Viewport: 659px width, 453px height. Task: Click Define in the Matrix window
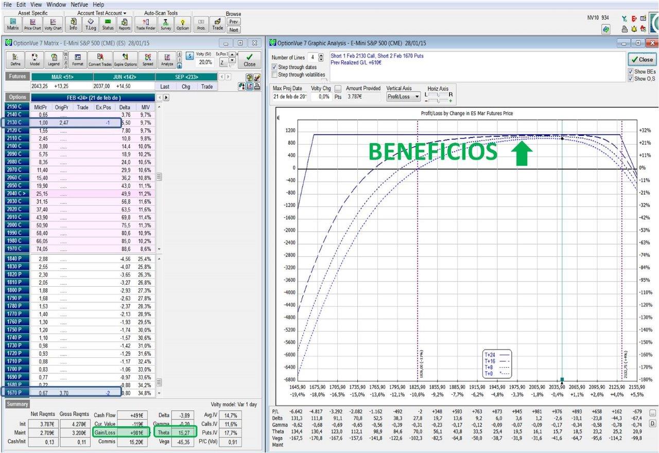pos(15,60)
